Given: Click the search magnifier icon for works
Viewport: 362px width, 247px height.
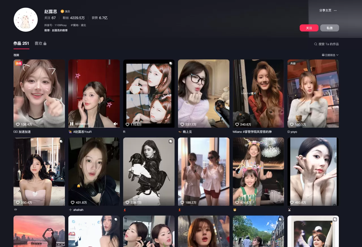Looking at the screenshot, I should tap(316, 44).
